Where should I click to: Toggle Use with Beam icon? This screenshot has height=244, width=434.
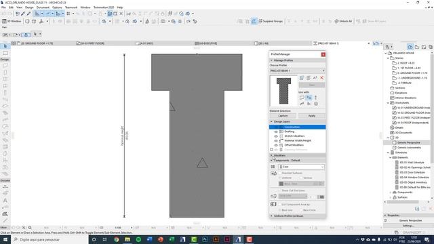tap(309, 98)
